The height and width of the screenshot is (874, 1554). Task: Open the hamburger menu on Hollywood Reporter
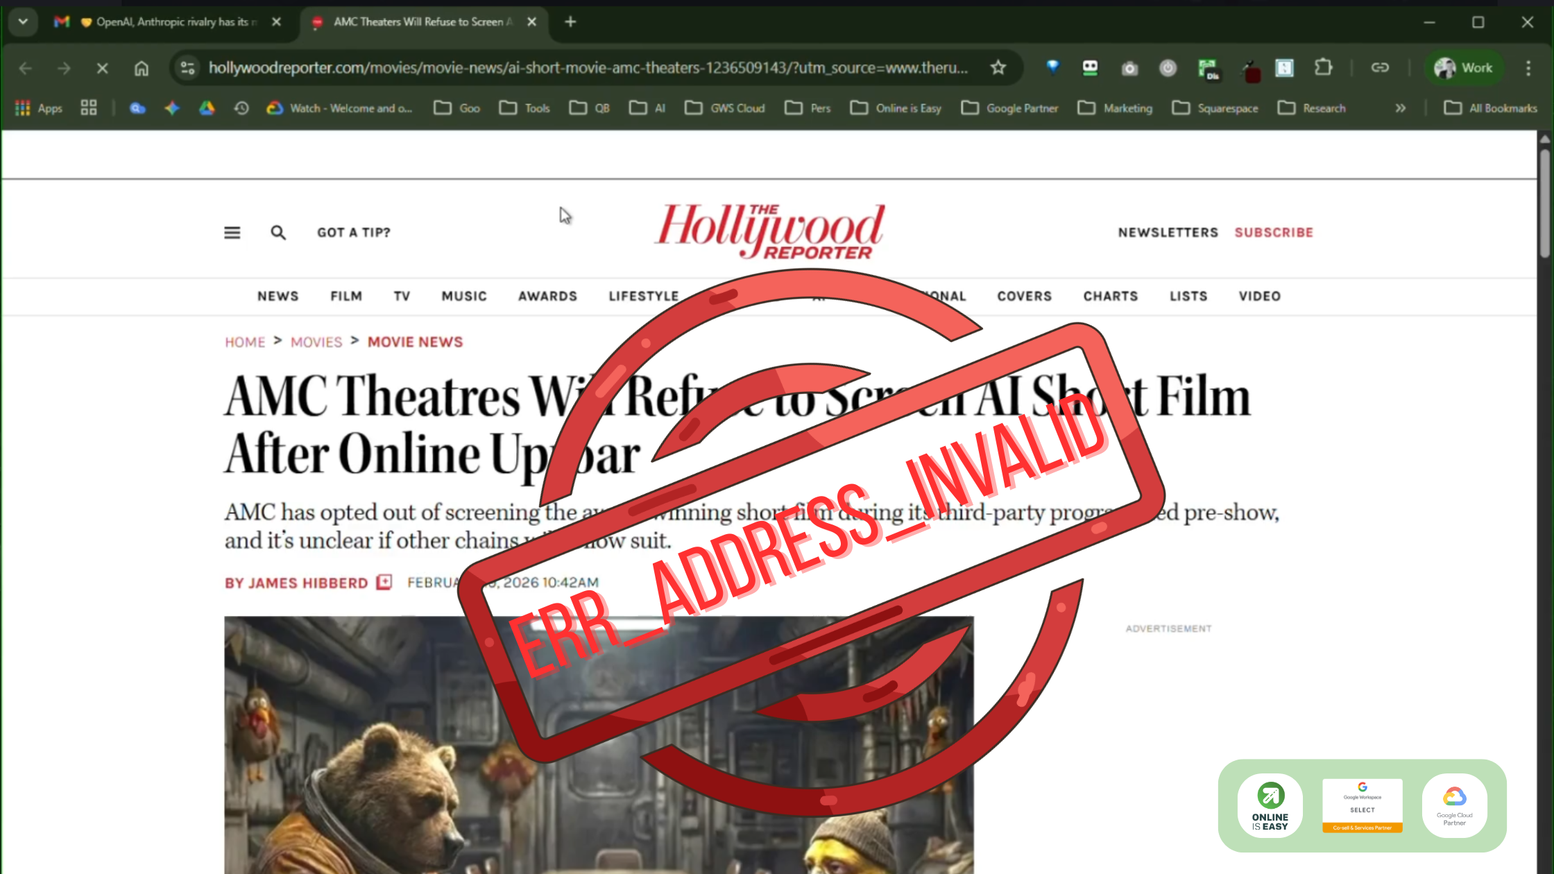point(232,232)
